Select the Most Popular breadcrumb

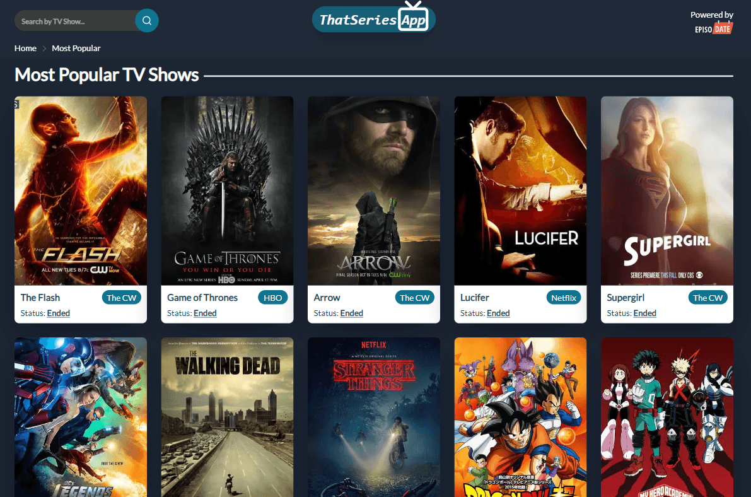pos(76,49)
